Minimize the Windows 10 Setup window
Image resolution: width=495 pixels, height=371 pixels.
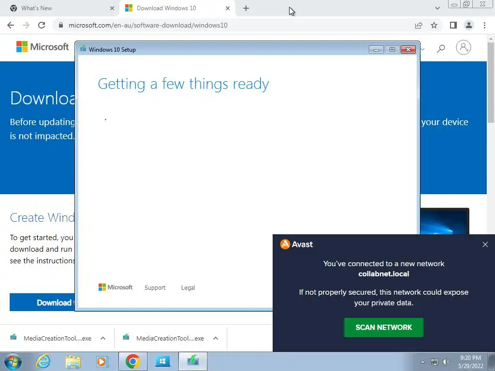pos(376,50)
